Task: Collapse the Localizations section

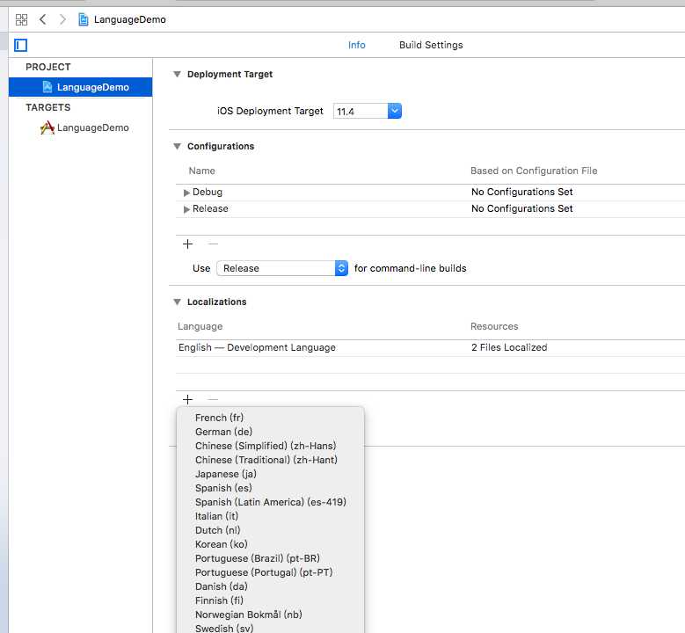Action: tap(177, 302)
